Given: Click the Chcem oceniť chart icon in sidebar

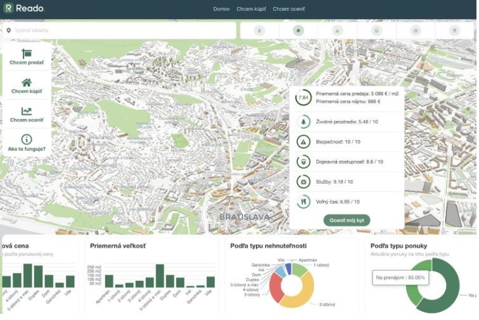Looking at the screenshot, I should point(27,112).
